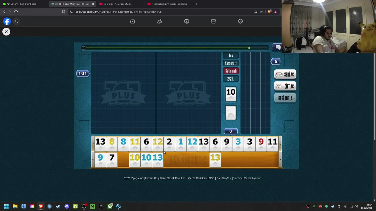This screenshot has width=376, height=211.
Task: Open Discord from the taskbar
Action: (67, 206)
